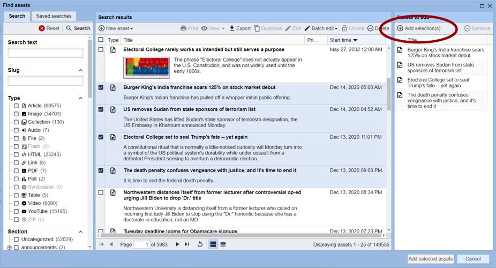The height and width of the screenshot is (268, 496).
Task: Collapse the Type filter section
Action: point(81,98)
